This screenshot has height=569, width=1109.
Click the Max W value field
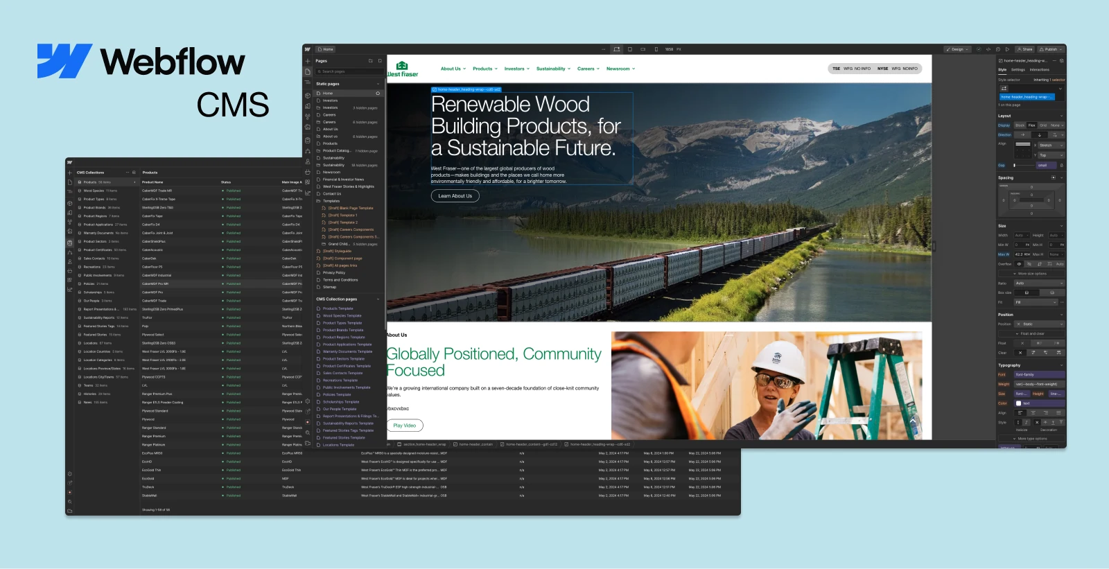[1022, 254]
